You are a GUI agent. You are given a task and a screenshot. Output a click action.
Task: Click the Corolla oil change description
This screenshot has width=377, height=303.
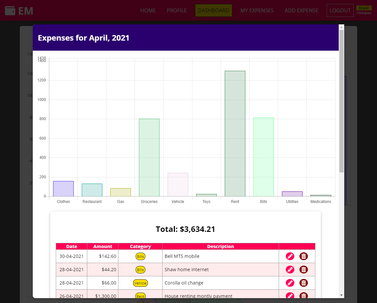pos(184,283)
